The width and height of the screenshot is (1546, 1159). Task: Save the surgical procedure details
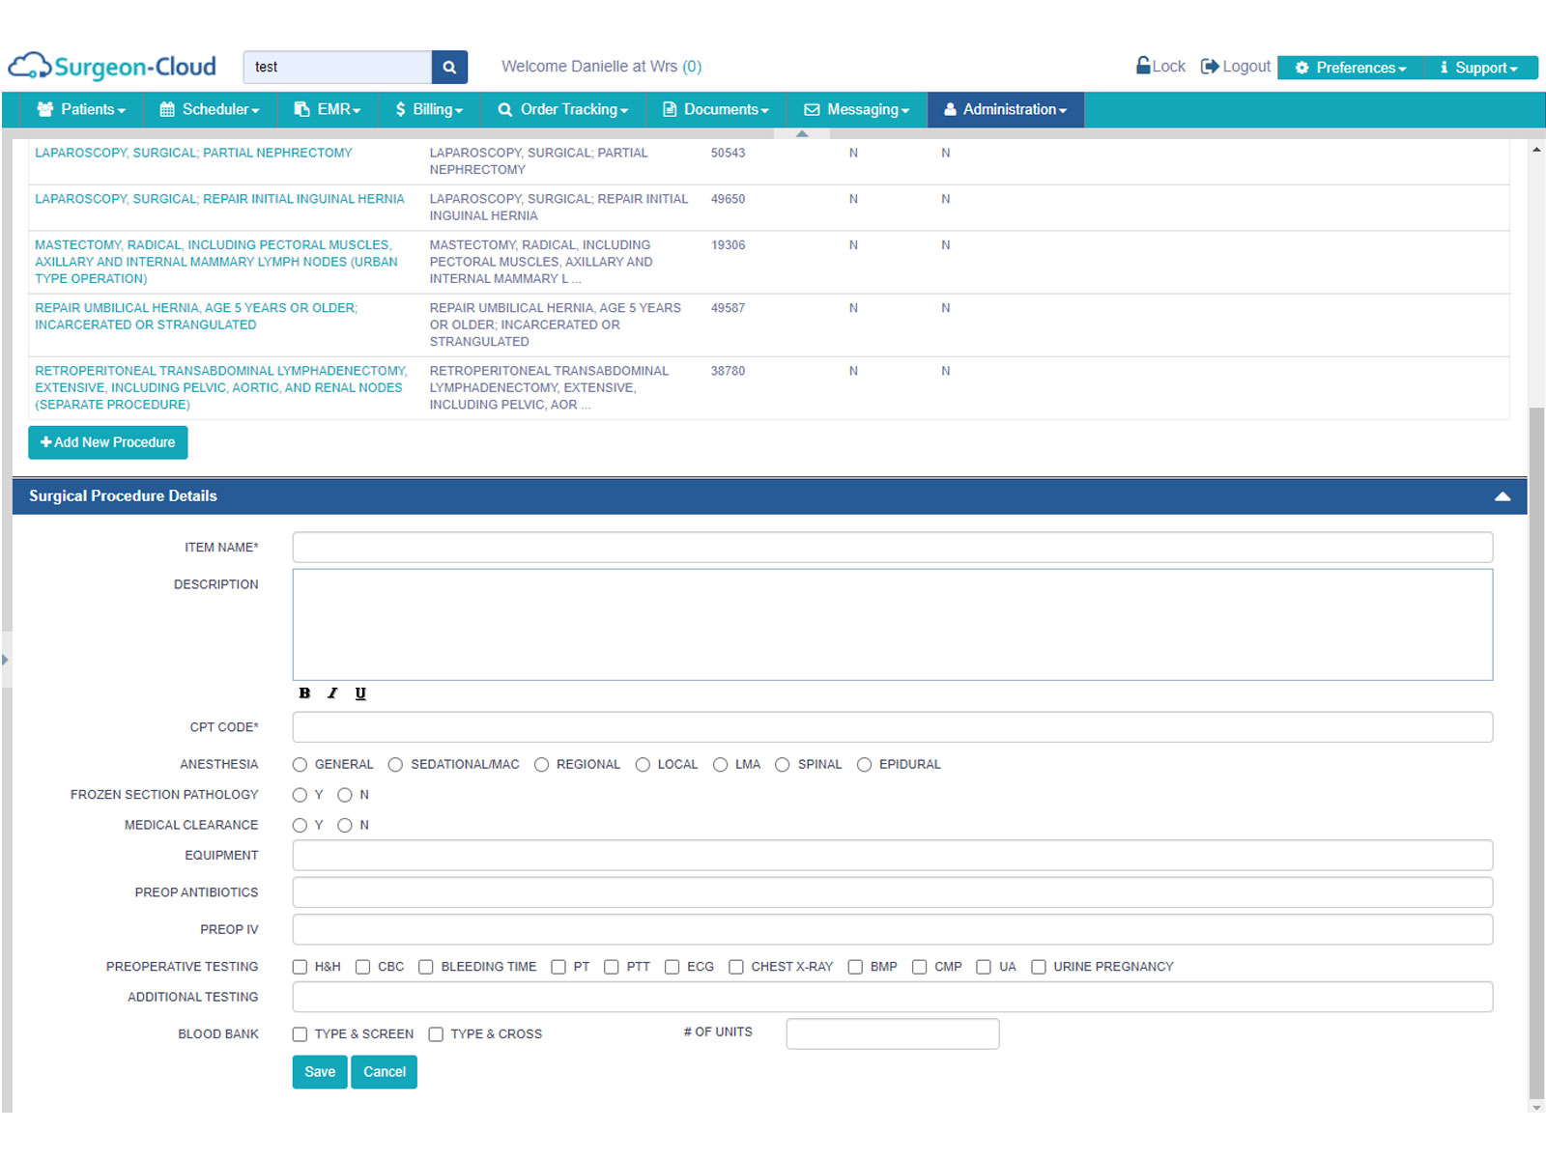pyautogui.click(x=320, y=1072)
